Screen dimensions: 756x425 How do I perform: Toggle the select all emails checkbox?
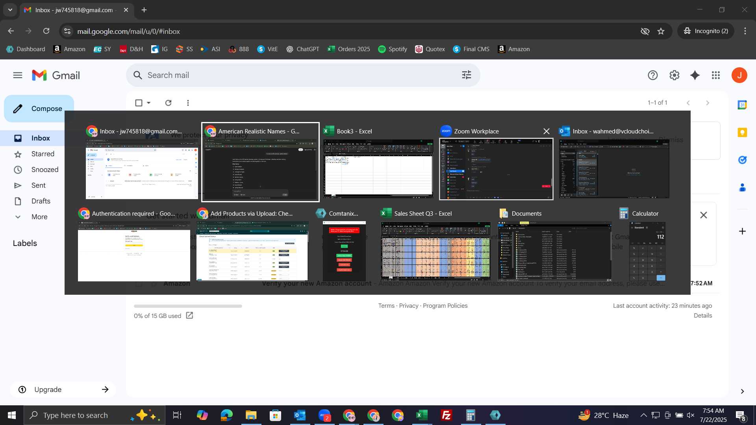click(x=139, y=103)
